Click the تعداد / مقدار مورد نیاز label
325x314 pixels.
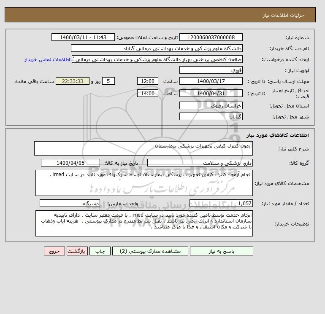point(285,204)
